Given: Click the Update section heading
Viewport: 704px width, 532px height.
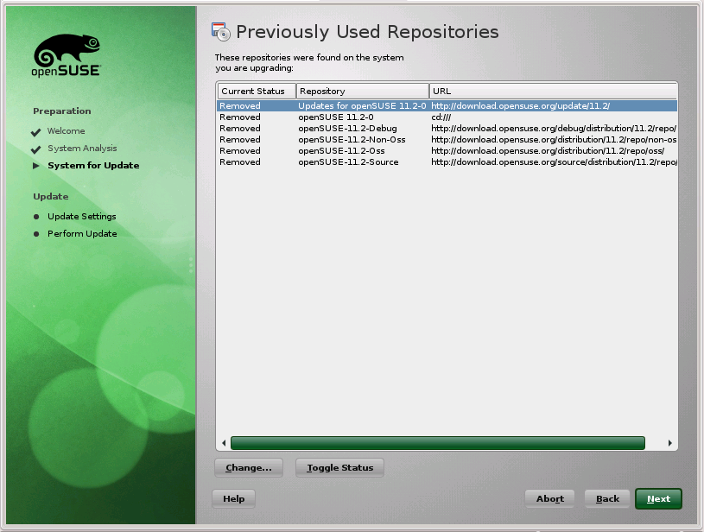Looking at the screenshot, I should pos(51,197).
